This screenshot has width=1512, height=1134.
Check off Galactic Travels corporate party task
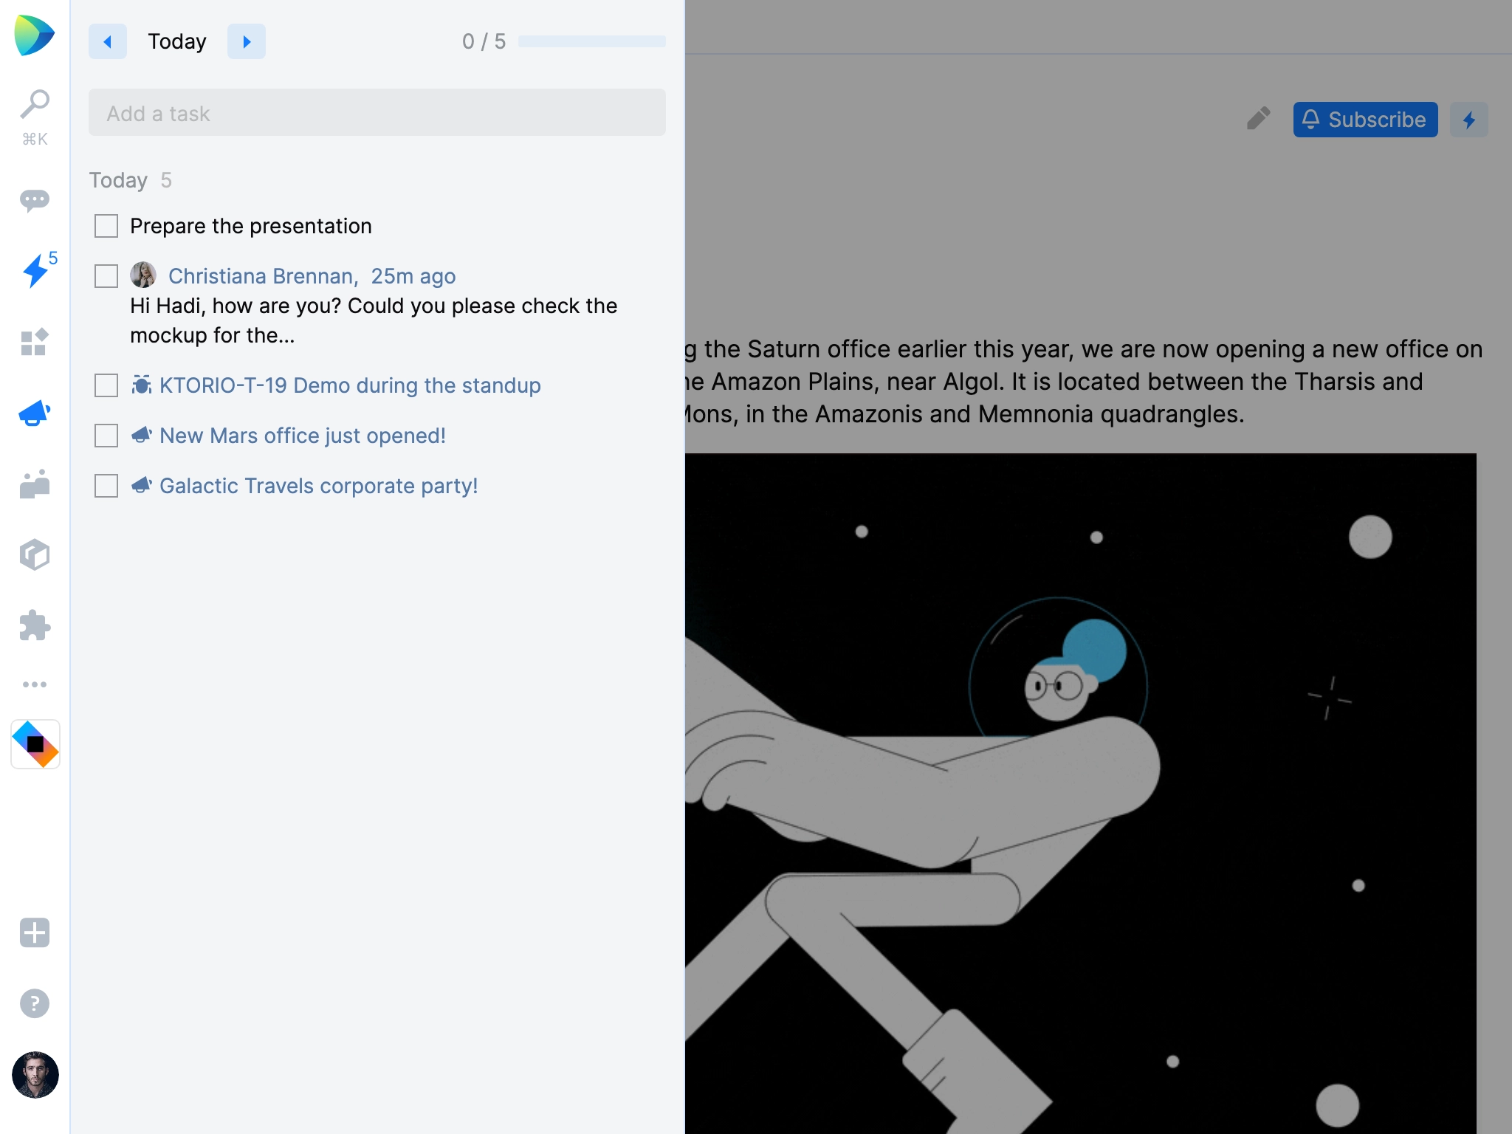click(x=106, y=486)
